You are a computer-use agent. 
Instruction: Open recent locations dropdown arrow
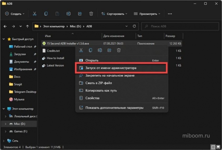(21, 26)
